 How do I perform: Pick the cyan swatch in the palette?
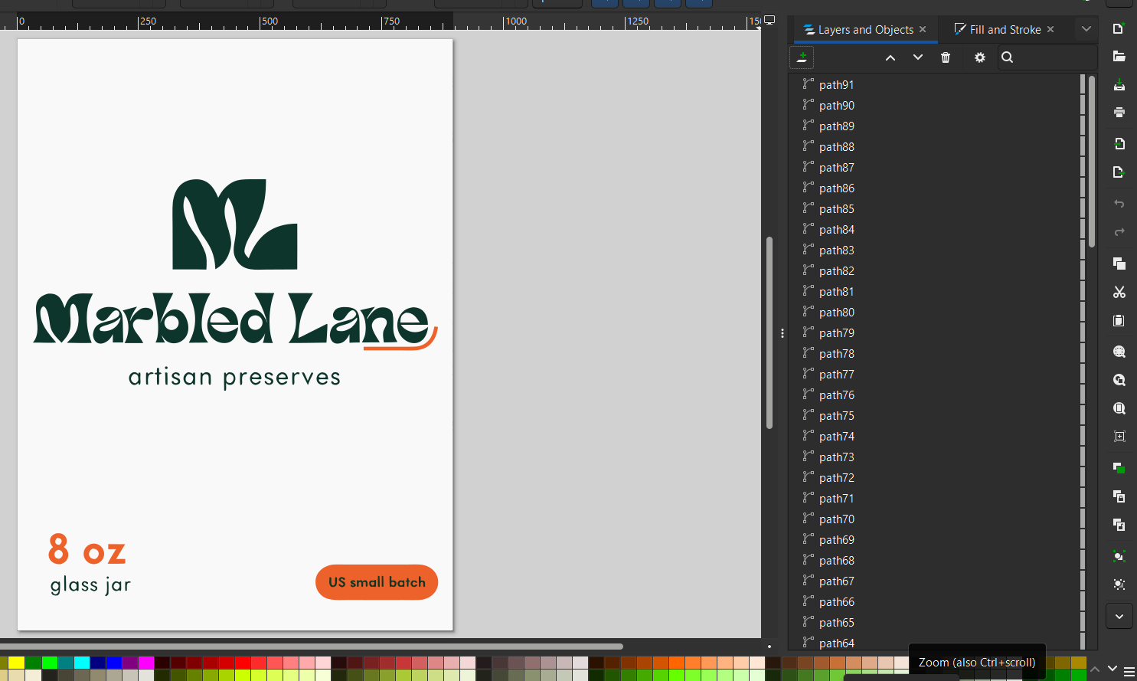[x=81, y=663]
